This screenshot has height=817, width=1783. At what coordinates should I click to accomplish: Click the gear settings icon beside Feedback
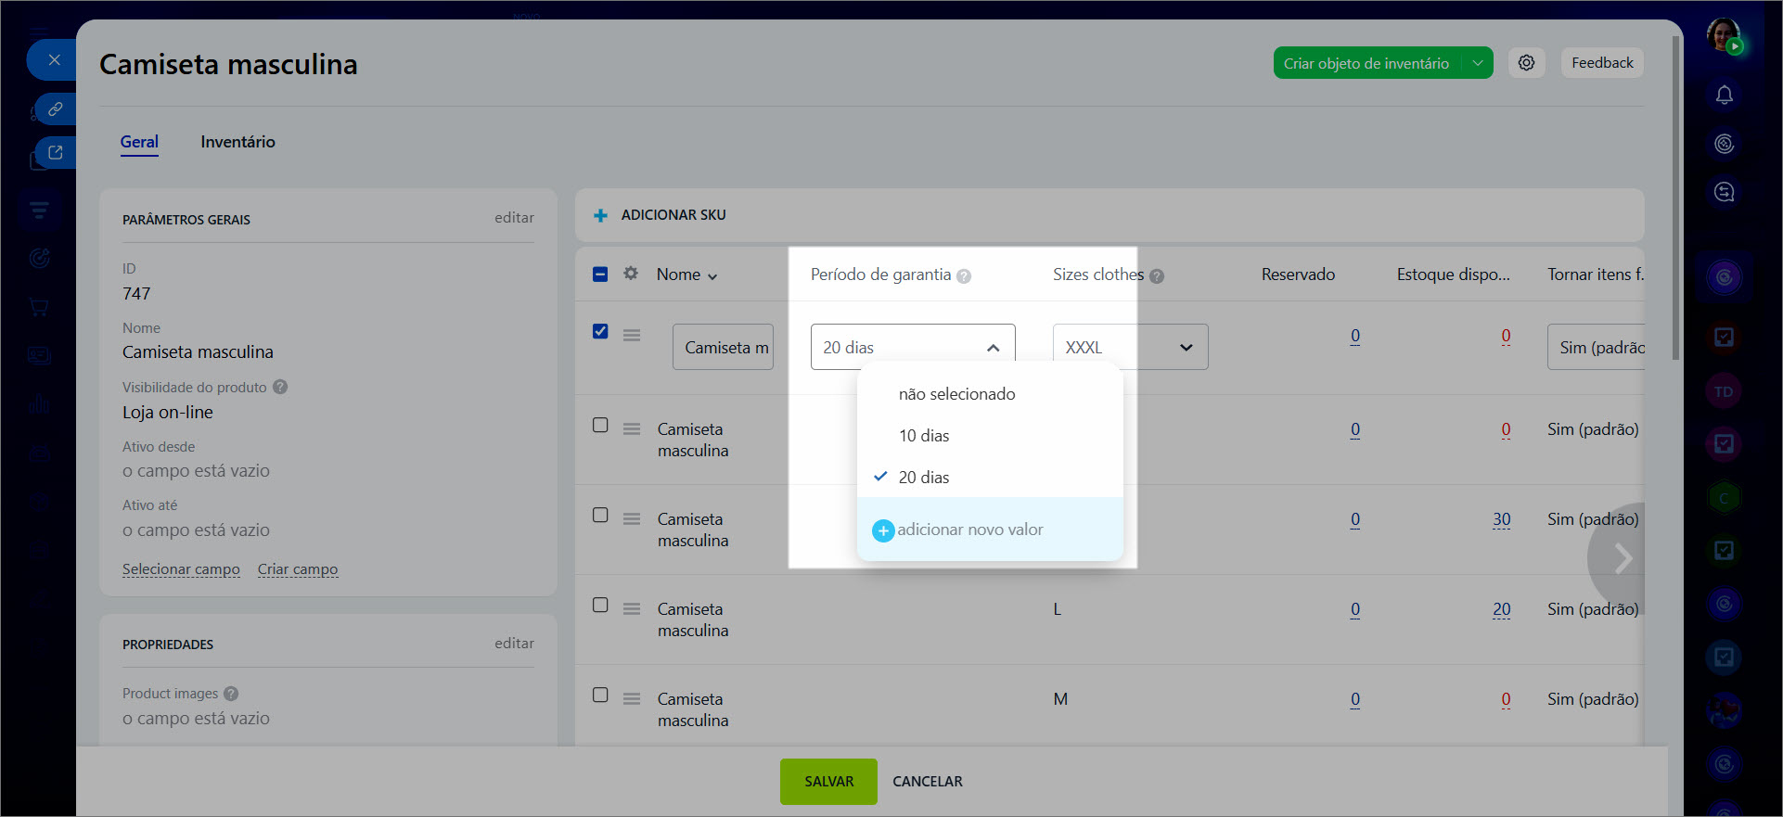(x=1526, y=63)
